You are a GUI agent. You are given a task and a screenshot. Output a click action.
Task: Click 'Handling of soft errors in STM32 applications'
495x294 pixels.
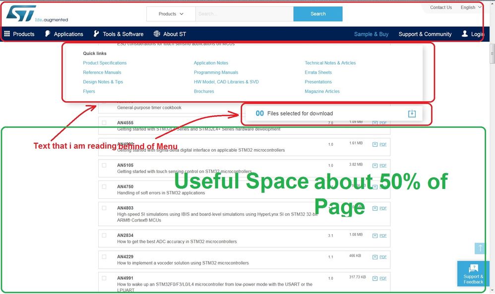(x=161, y=193)
